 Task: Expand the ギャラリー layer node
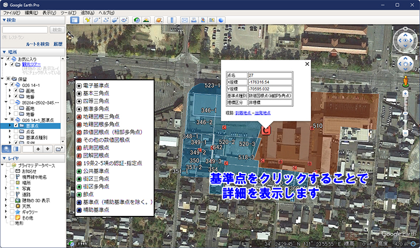point(6,212)
